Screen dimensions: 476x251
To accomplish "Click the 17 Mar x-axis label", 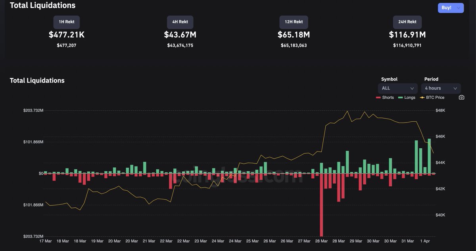I will [x=45, y=241].
